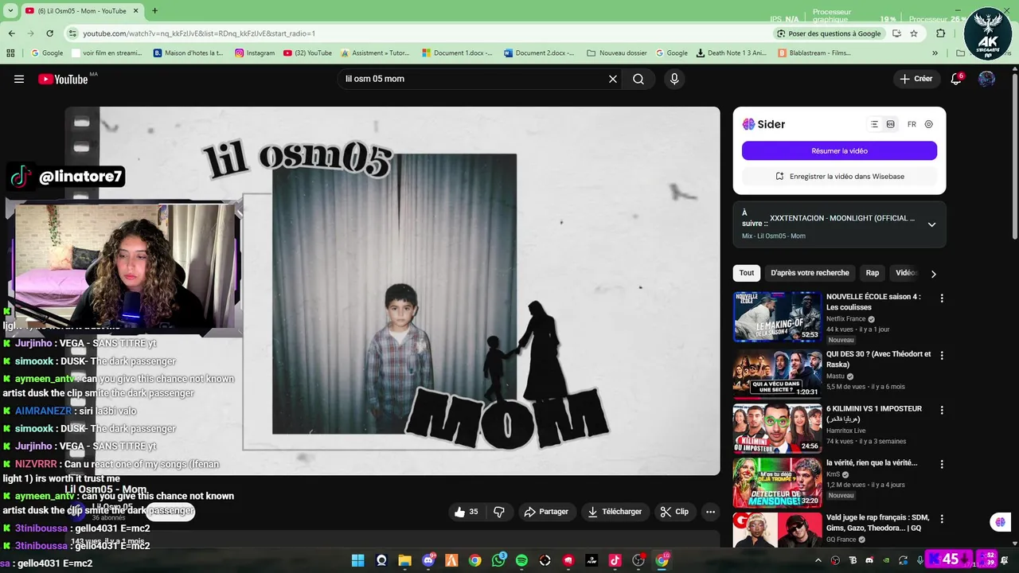Open browser extensions puzzle icon
The width and height of the screenshot is (1019, 573).
coord(941,33)
